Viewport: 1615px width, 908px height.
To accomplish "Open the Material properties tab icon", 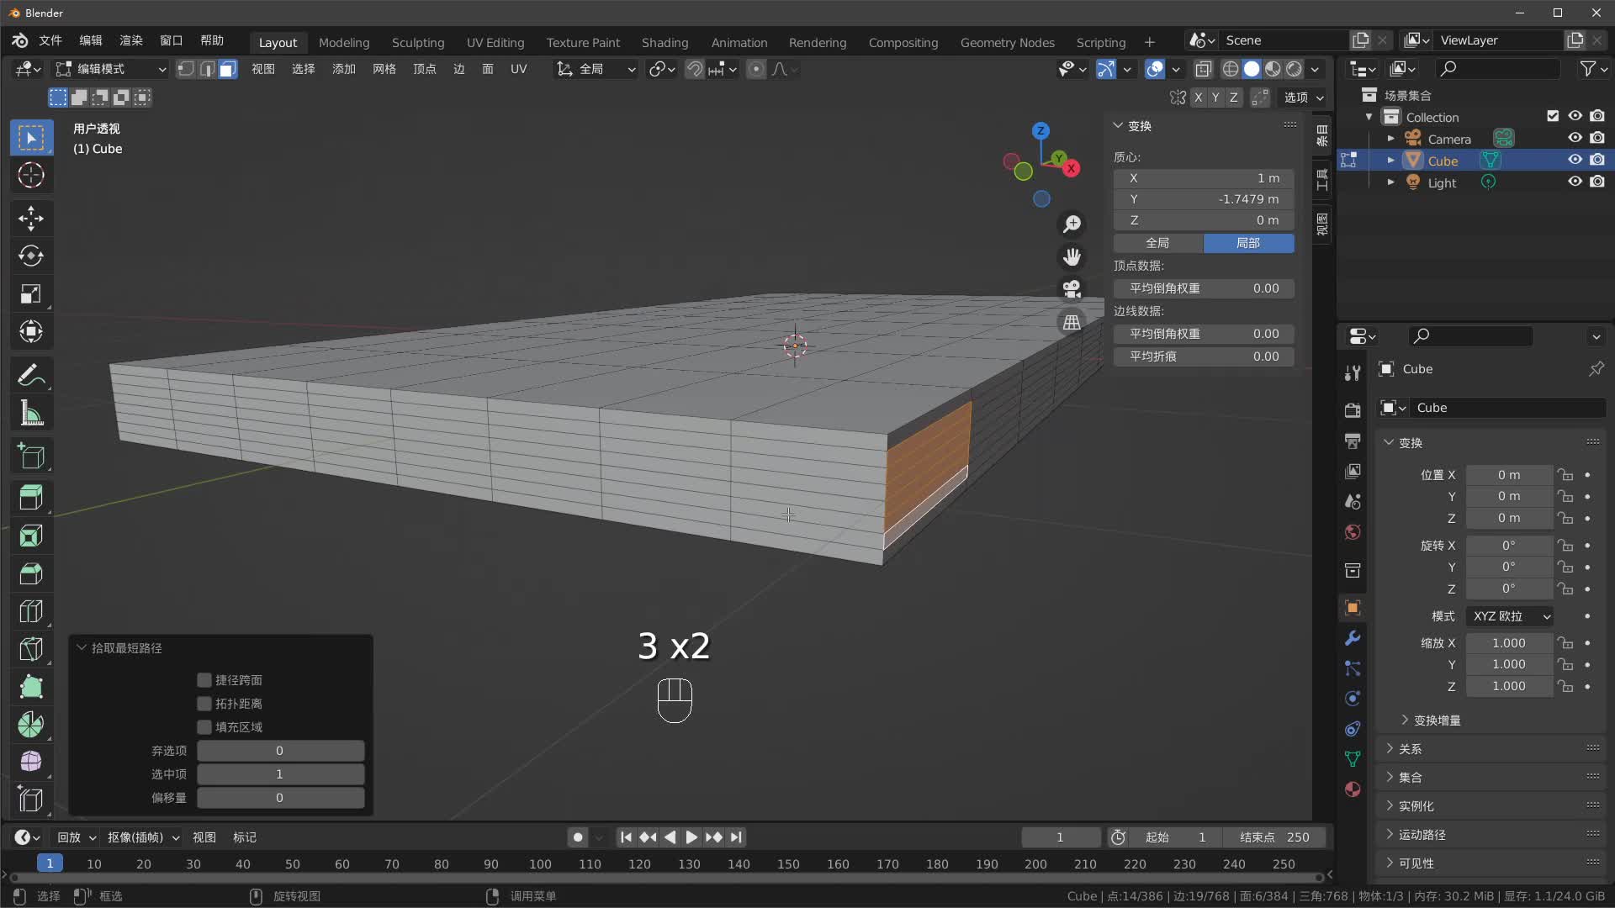I will [1353, 789].
